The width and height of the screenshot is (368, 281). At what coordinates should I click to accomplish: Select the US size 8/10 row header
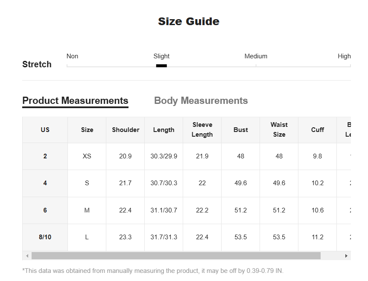pos(45,237)
